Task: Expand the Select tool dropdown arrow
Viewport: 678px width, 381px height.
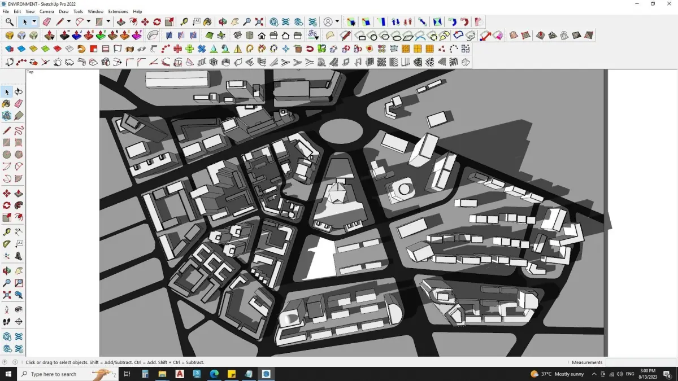Action: 34,22
